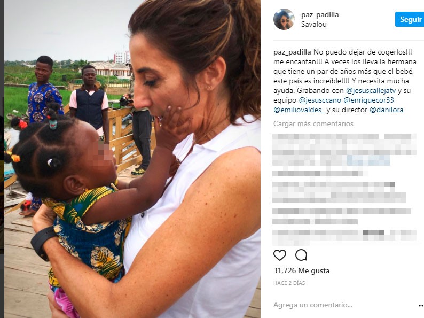The width and height of the screenshot is (424, 318).
Task: Visit the @jesusccano mention
Action: click(320, 100)
